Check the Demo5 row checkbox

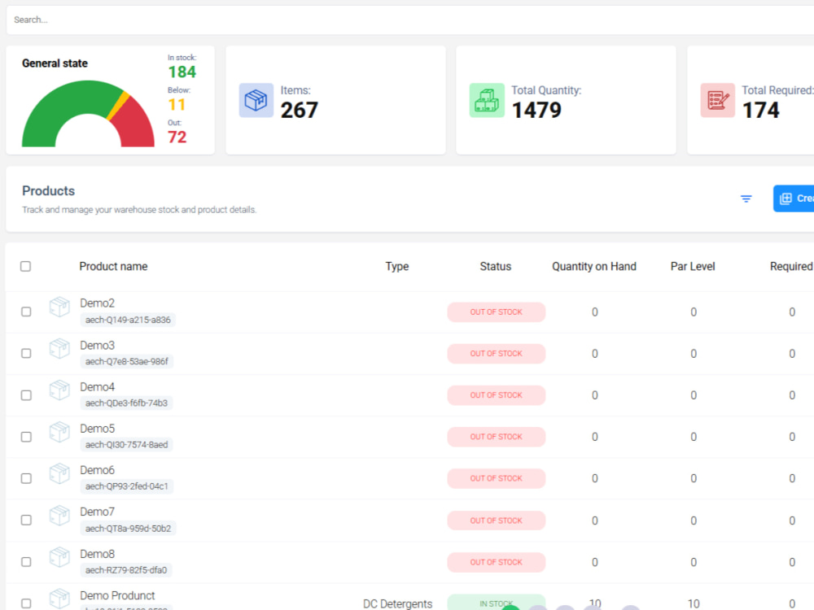point(26,437)
